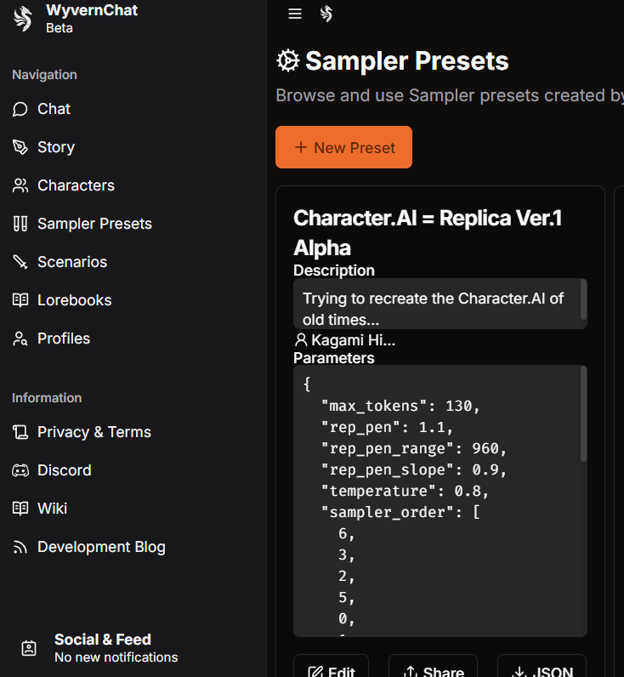Click the Sampler Presets test tubes icon
The width and height of the screenshot is (624, 677).
(x=20, y=224)
